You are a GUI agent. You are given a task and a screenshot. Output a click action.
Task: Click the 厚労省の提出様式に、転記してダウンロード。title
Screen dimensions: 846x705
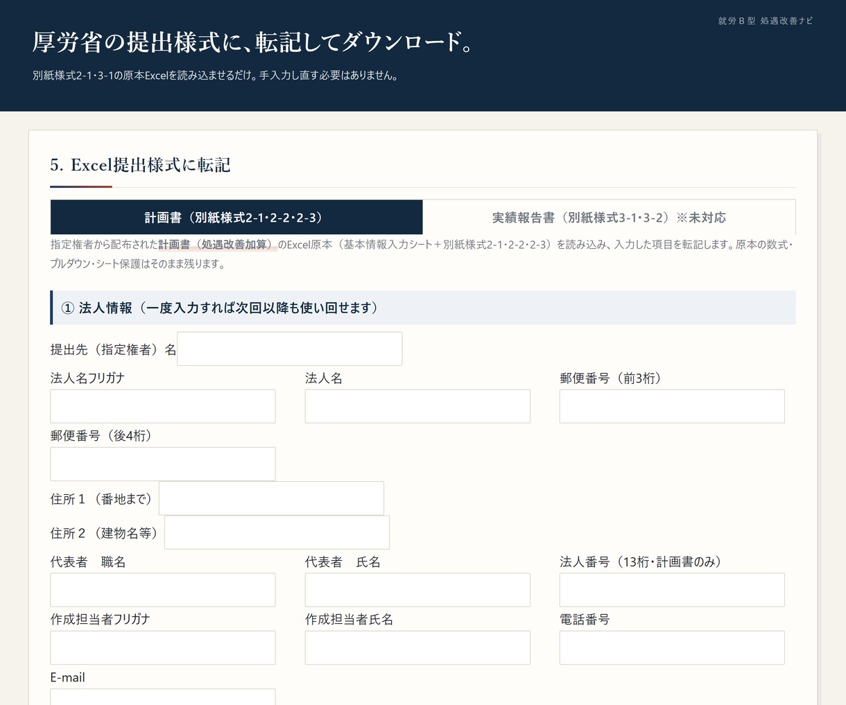pyautogui.click(x=254, y=42)
